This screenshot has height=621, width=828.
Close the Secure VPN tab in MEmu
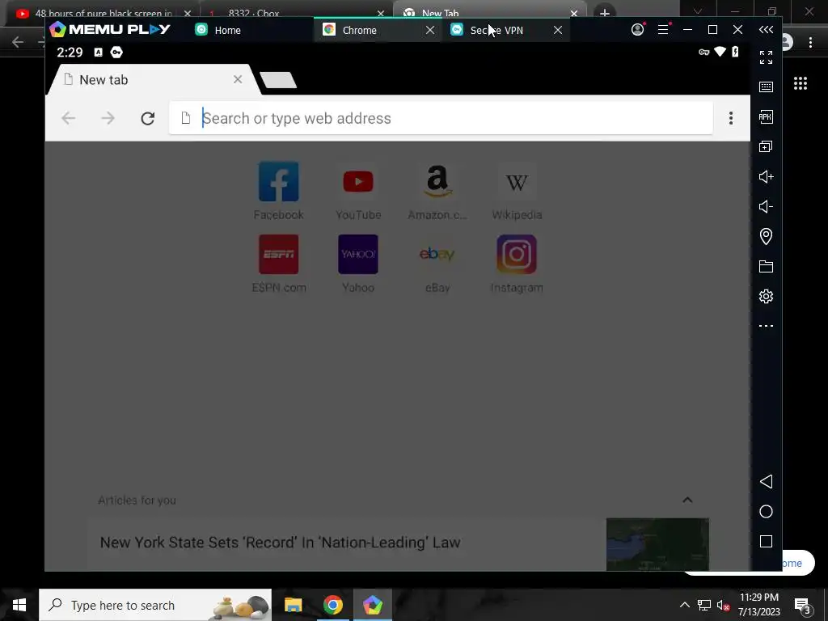(558, 30)
